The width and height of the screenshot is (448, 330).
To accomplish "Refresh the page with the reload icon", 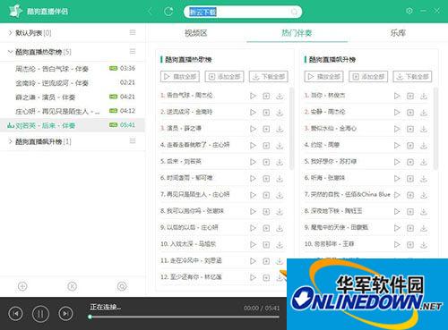I will 168,12.
